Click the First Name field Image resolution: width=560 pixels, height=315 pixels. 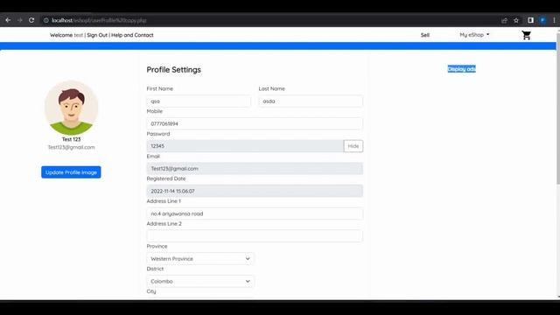(x=199, y=101)
